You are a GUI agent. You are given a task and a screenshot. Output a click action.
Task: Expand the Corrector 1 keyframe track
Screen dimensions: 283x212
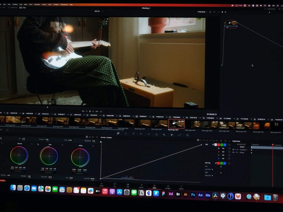click(239, 150)
